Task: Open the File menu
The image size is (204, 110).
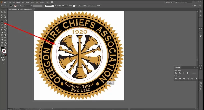Action: [x=10, y=2]
